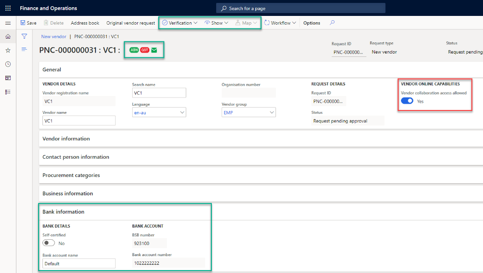Open Workspaces icon in sidebar
The height and width of the screenshot is (273, 483).
(x=8, y=78)
